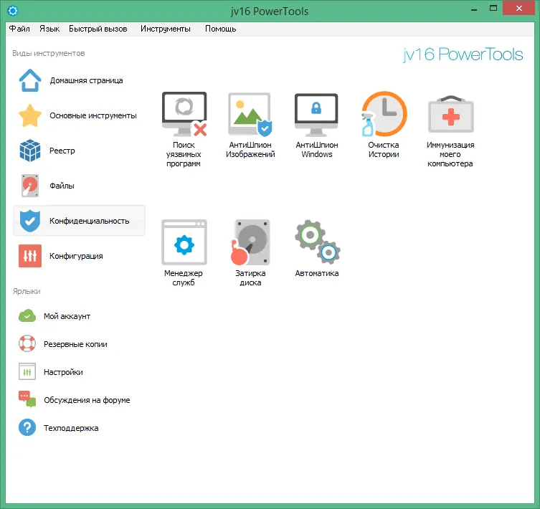540x509 pixels.
Task: Select the Privacy shield icon in sidebar
Action: 30,221
